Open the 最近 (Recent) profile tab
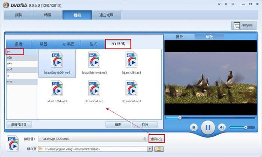The width and height of the screenshot is (262, 157). click(x=19, y=44)
